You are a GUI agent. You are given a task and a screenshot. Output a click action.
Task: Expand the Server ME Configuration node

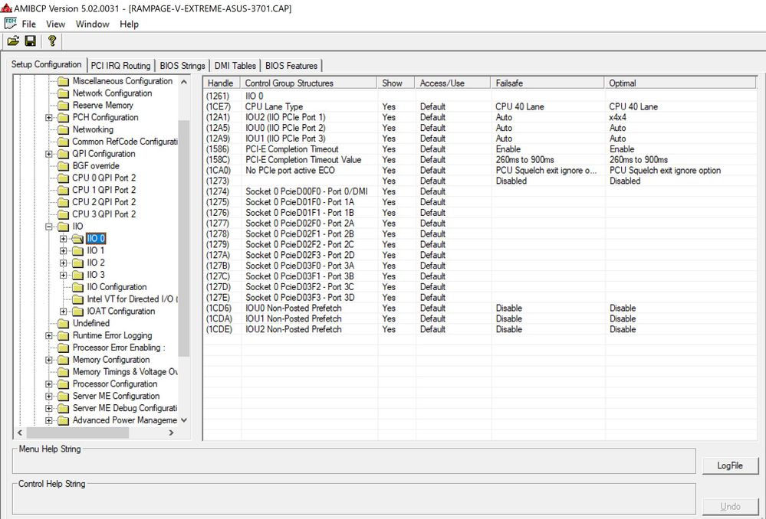48,396
